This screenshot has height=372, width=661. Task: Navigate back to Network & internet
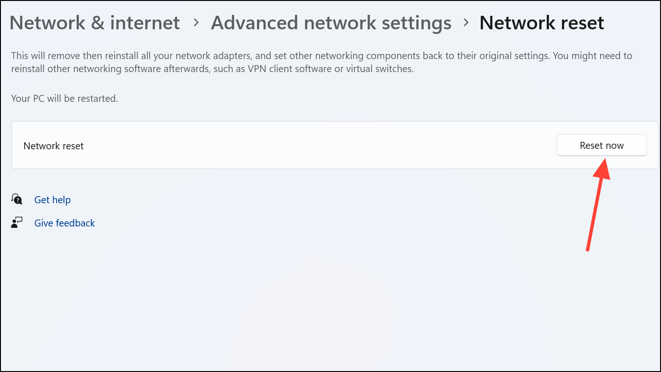click(x=95, y=22)
